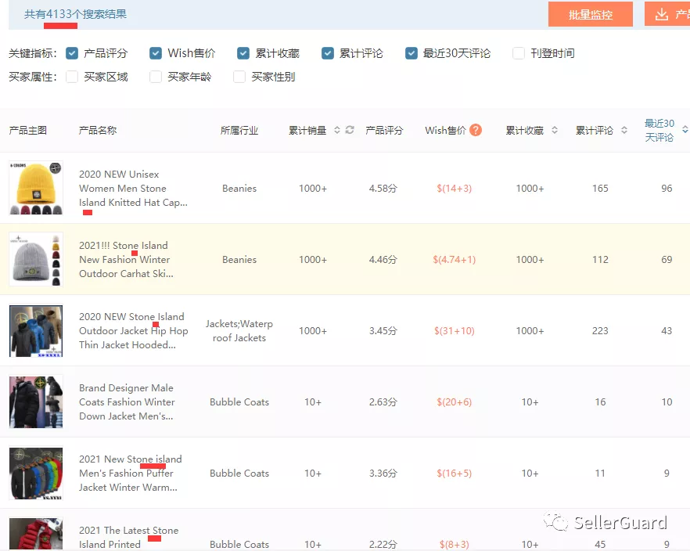The width and height of the screenshot is (690, 551).
Task: Click the 共有4133个搜索结果 text
Action: [75, 14]
